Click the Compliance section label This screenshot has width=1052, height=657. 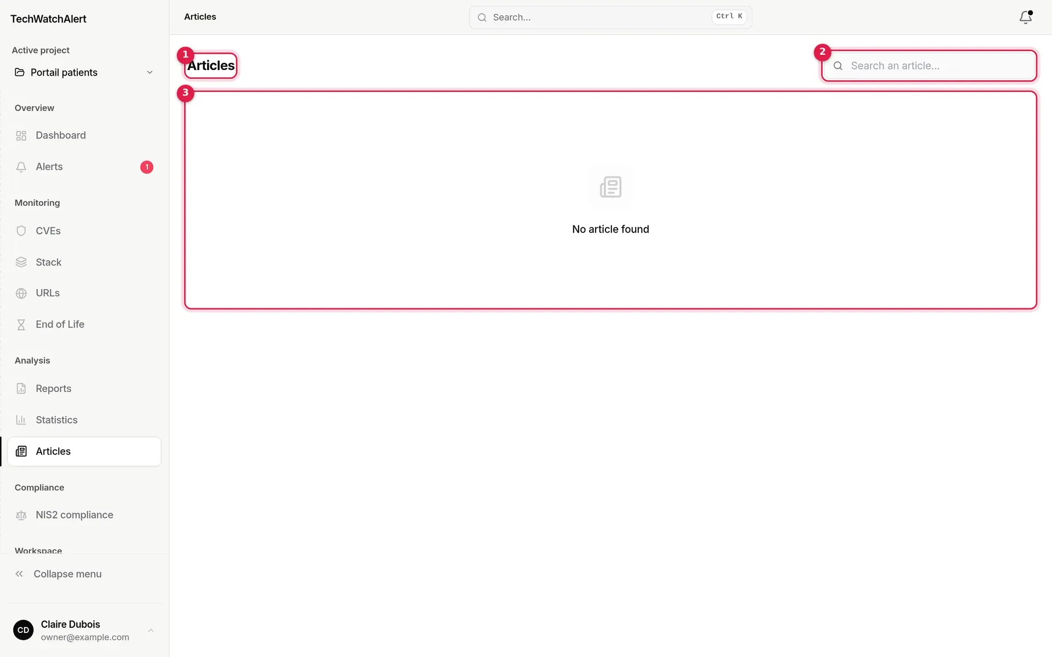click(x=39, y=488)
